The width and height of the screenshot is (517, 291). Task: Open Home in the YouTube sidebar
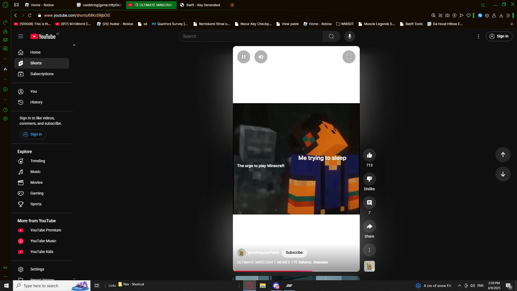click(42, 52)
